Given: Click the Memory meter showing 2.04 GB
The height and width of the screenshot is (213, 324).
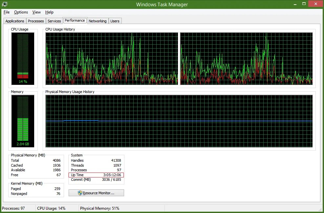Looking at the screenshot, I should tap(23, 121).
